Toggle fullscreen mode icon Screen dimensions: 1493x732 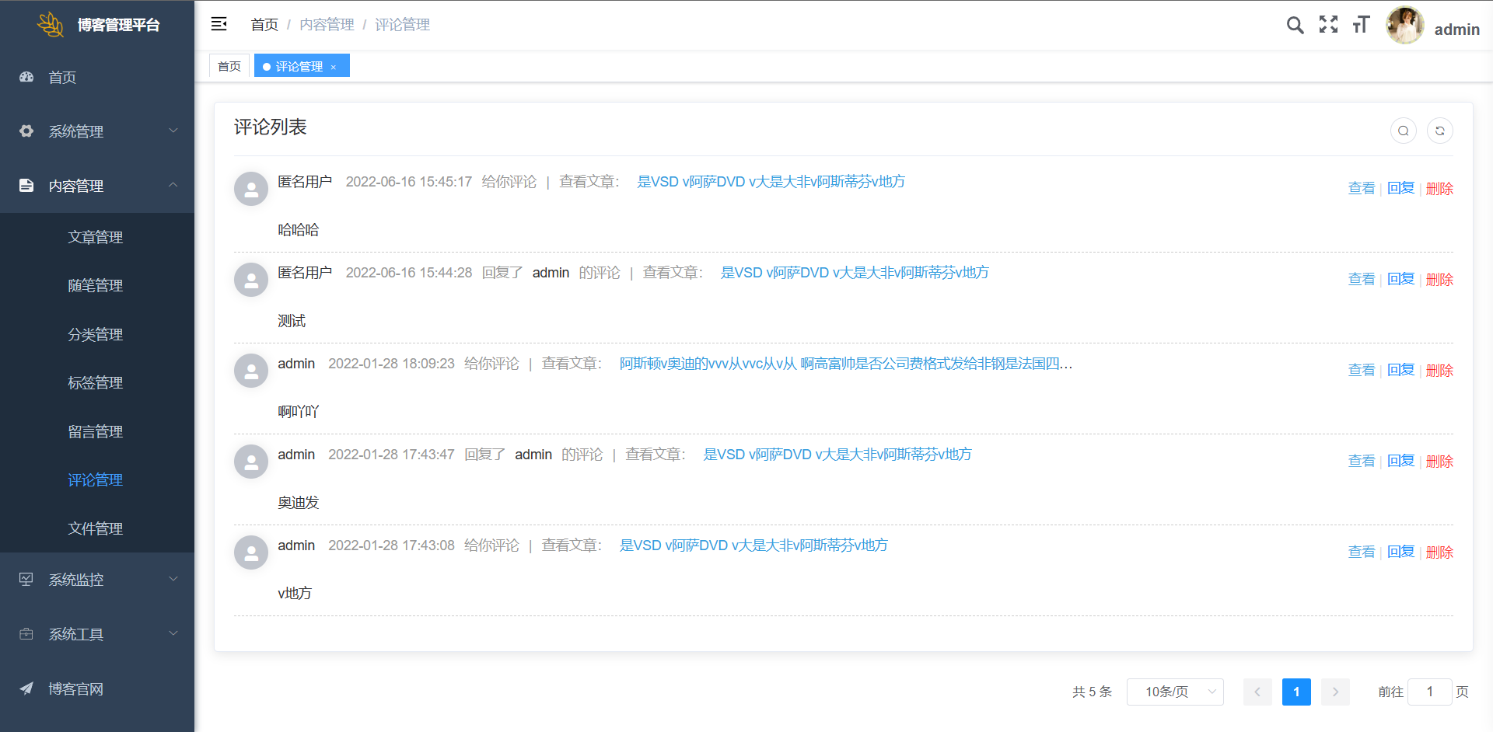point(1328,25)
